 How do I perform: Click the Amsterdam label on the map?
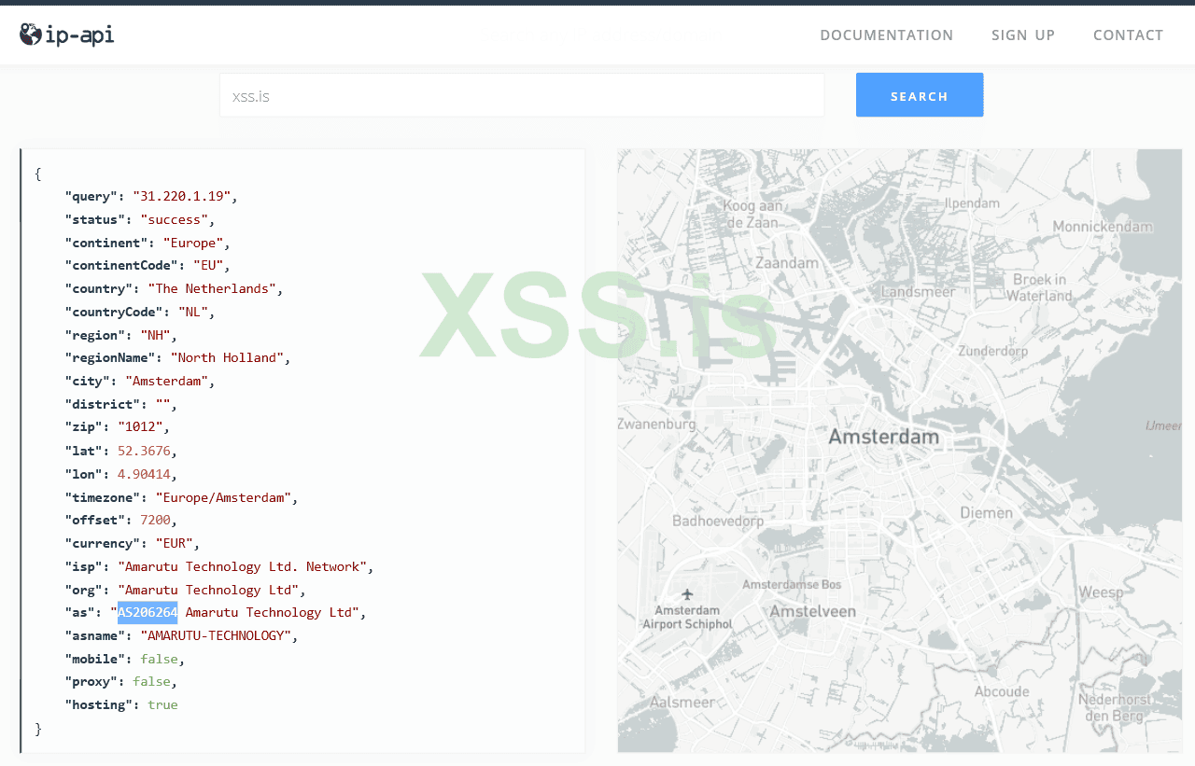point(884,437)
